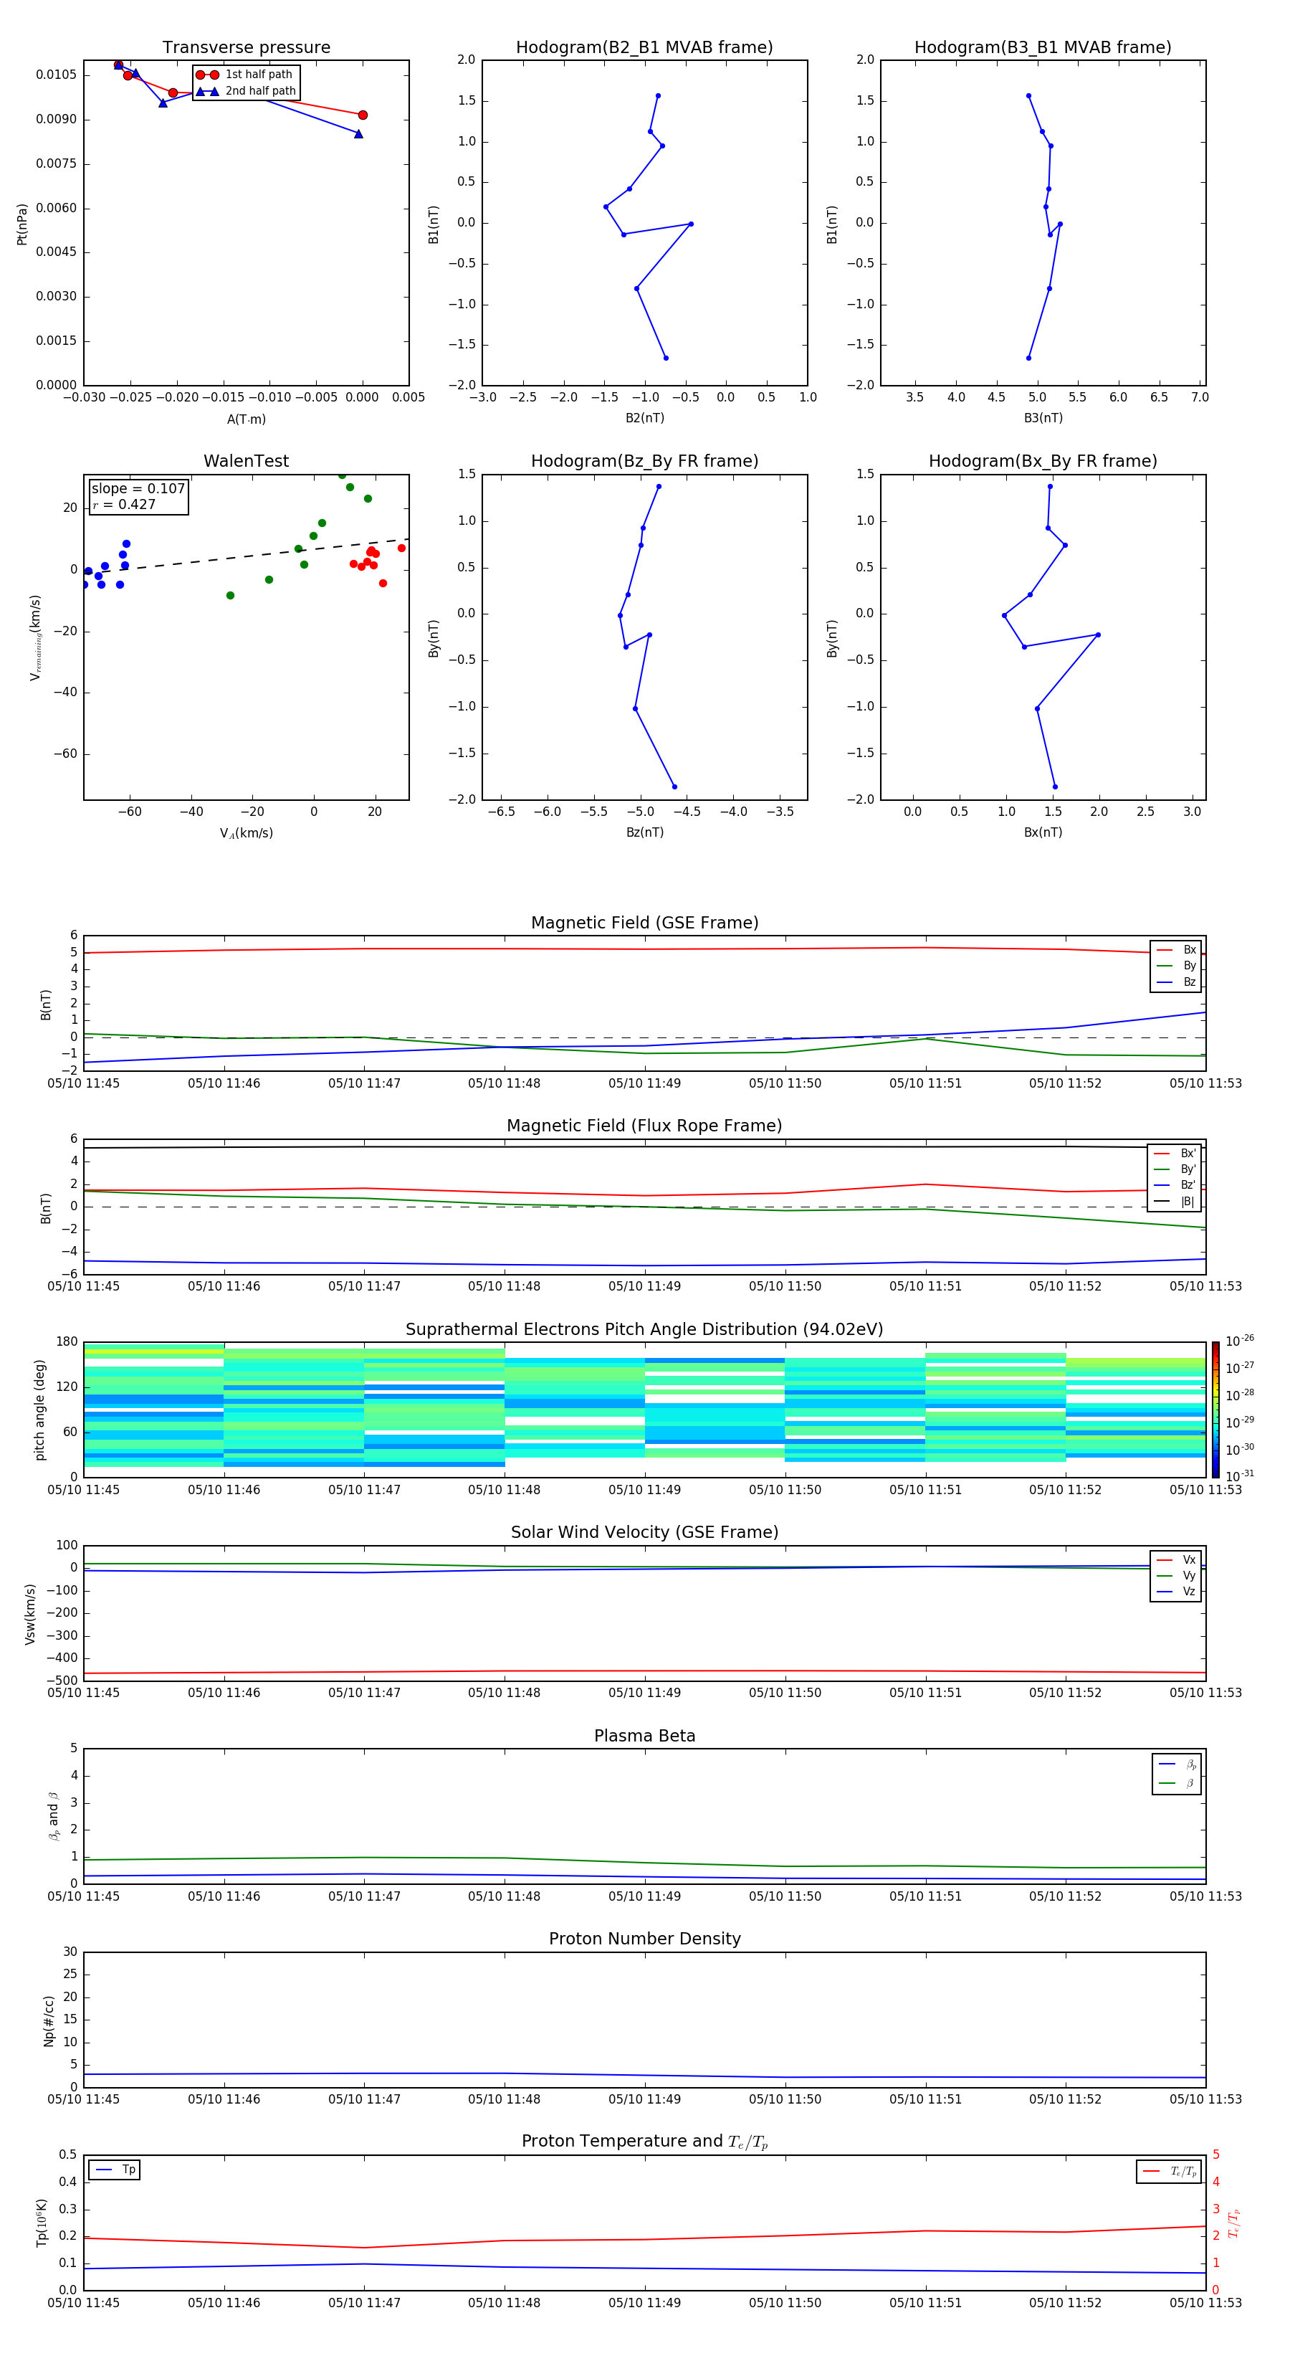Click the 'B2(nT)' x-axis label

click(x=644, y=419)
